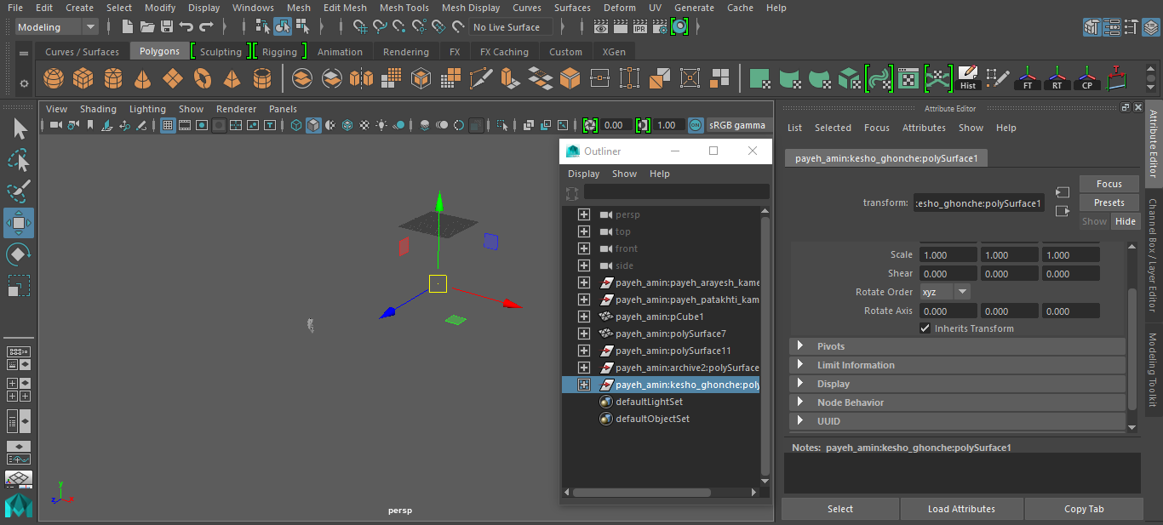Toggle grid display in the panel toolbar
Screen dimensions: 1163x525
coord(167,125)
